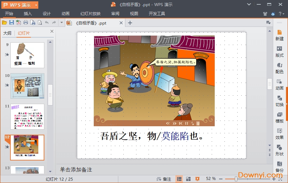Open the 备份 backup sidebar icon
288x183 pixels.
click(x=279, y=167)
